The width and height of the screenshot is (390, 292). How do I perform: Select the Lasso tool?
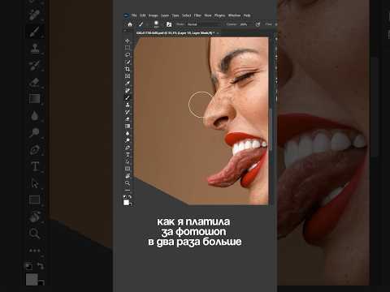tap(128, 55)
